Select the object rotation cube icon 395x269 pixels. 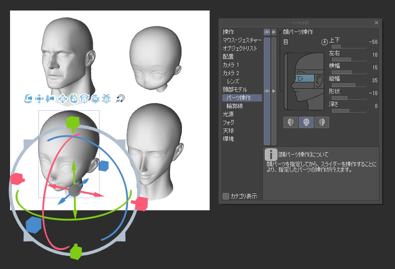tap(75, 98)
